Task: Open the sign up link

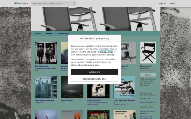Action: coord(162,3)
